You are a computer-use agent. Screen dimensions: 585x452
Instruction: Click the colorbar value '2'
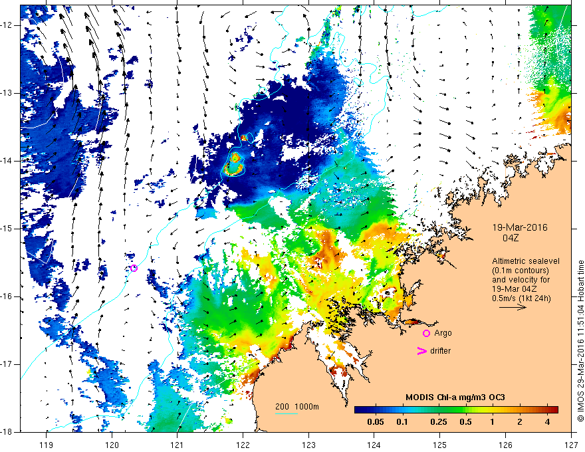click(520, 422)
